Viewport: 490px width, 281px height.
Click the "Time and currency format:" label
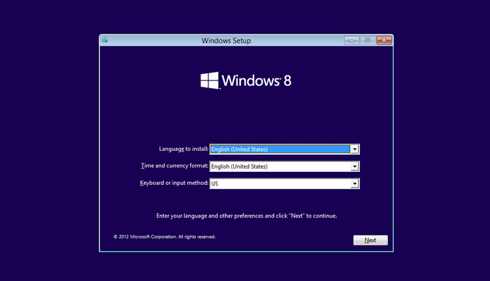coord(174,166)
